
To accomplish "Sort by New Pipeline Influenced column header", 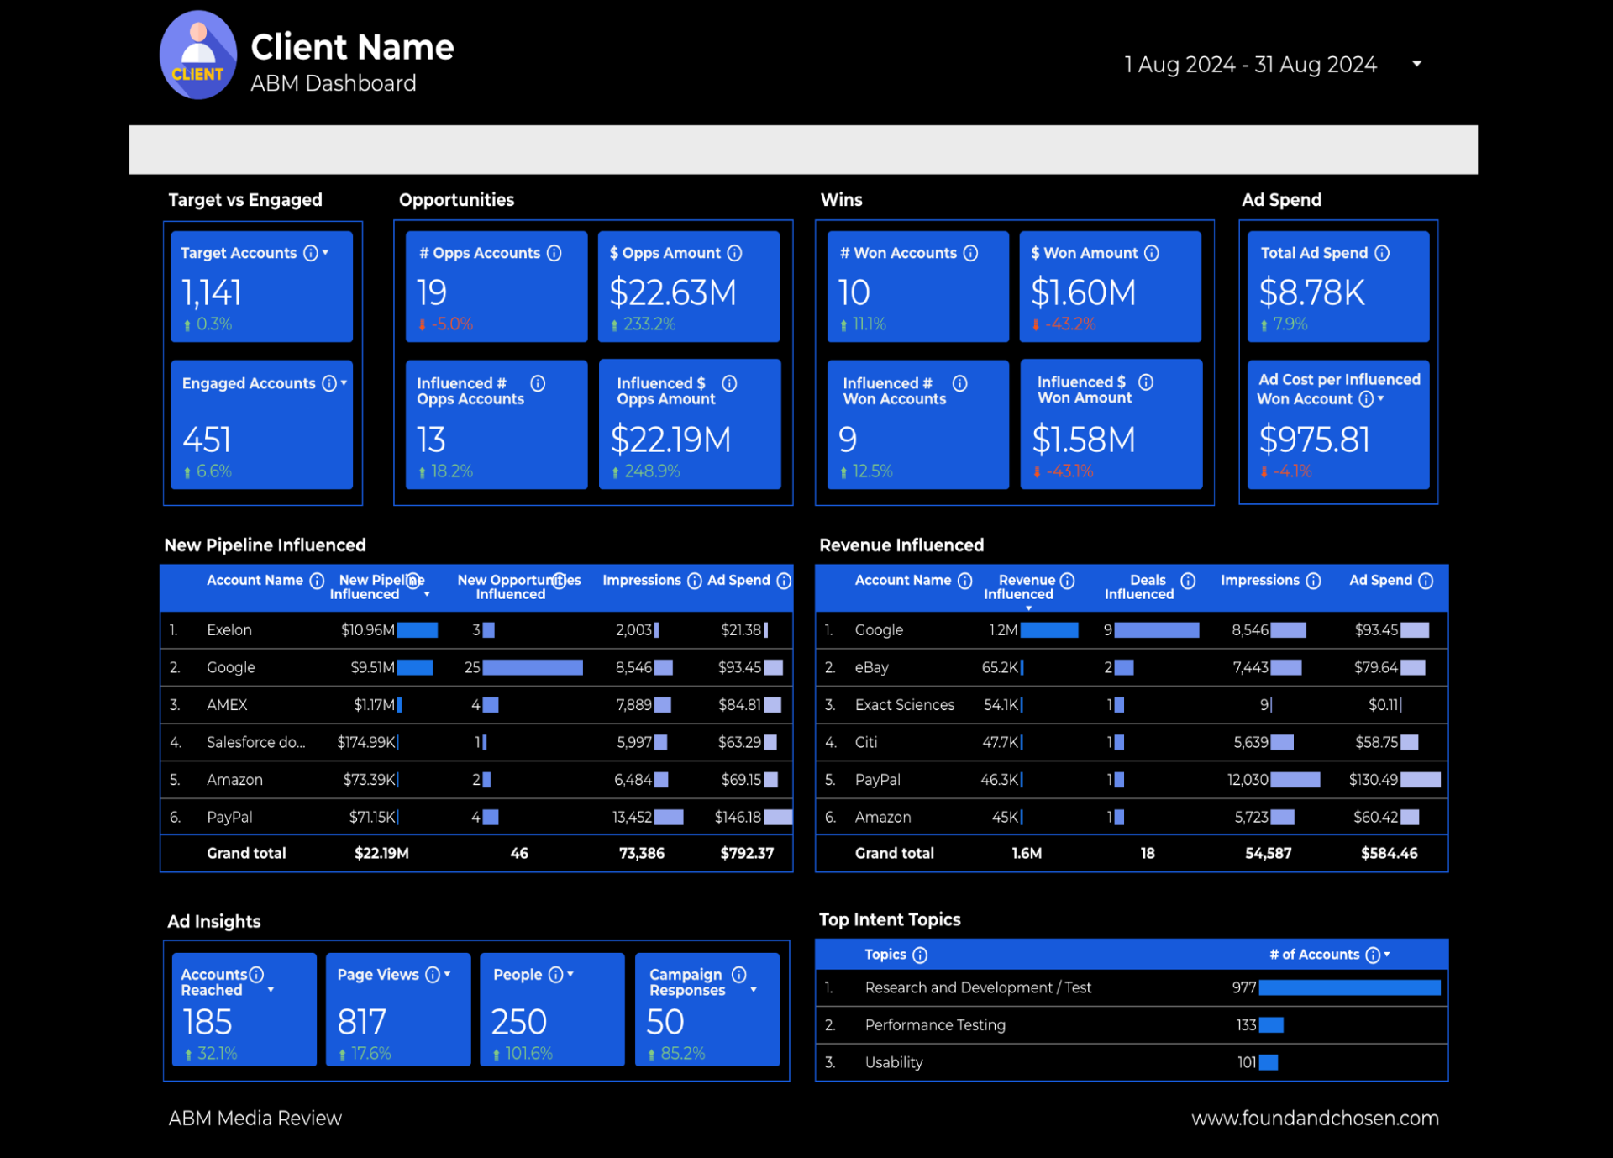I will [x=376, y=587].
